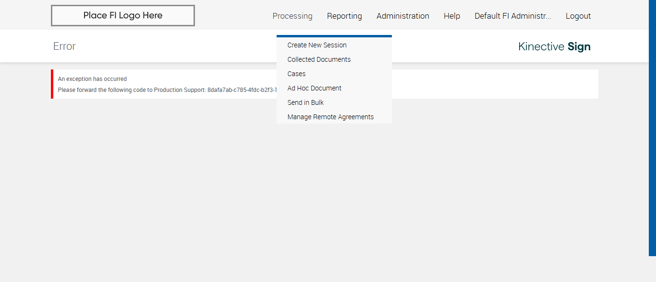
Task: Click the Kinective Sign brand logo
Action: pos(554,46)
